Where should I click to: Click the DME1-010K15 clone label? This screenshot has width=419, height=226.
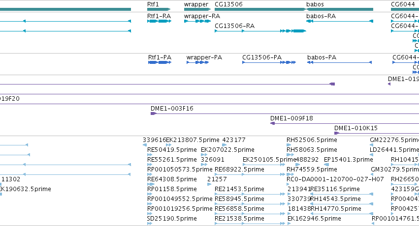click(356, 128)
